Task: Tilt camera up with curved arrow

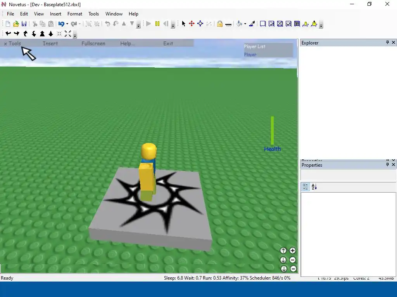Action: [25, 33]
